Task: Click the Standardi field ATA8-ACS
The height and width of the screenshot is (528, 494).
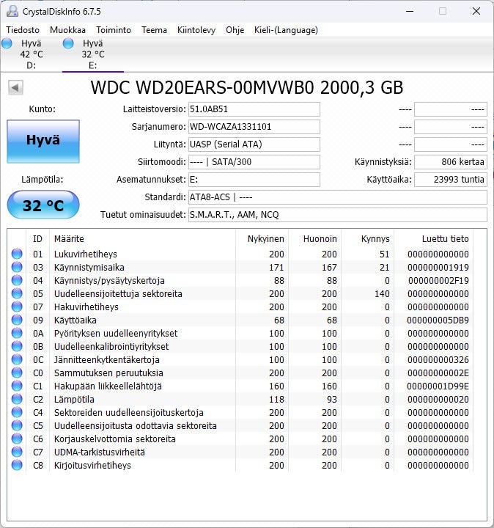Action: (338, 197)
